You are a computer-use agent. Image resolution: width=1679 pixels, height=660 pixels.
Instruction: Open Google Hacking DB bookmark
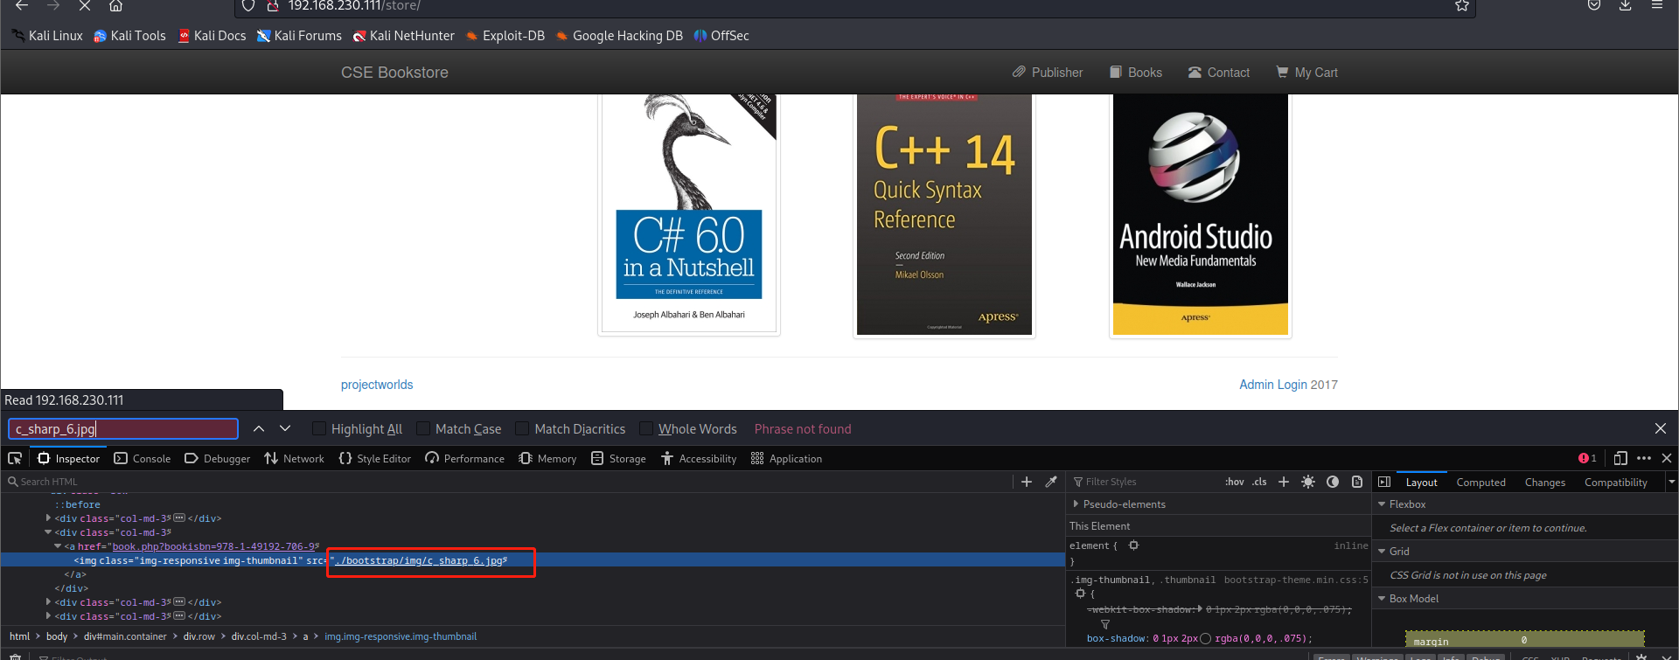coord(619,36)
